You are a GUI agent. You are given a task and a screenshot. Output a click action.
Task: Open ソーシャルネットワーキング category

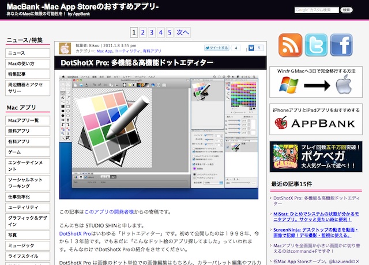tap(28, 183)
